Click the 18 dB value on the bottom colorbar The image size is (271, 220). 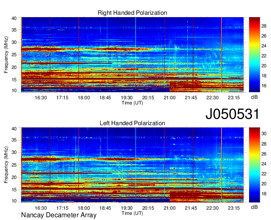pyautogui.click(x=264, y=194)
